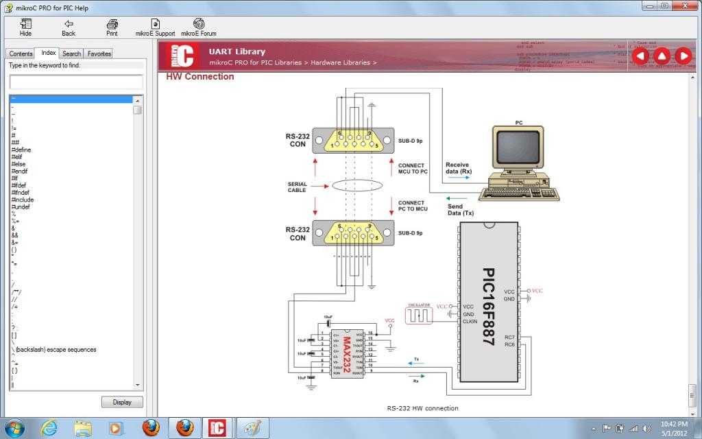
Task: Click index list scroll up arrow
Action: pyautogui.click(x=137, y=100)
